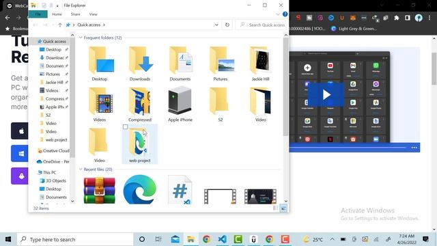
Task: Open the taskbar clock and date
Action: (x=407, y=239)
